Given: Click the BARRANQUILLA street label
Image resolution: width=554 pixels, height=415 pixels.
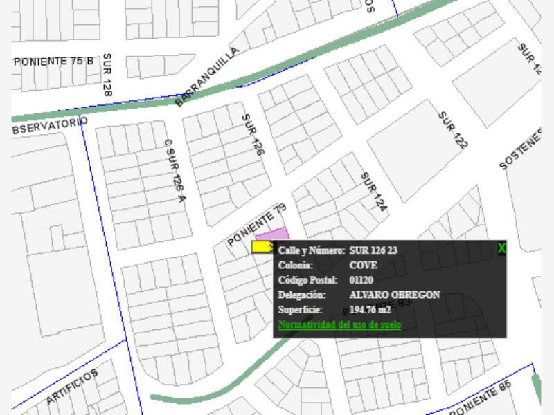Looking at the screenshot, I should pyautogui.click(x=206, y=77).
